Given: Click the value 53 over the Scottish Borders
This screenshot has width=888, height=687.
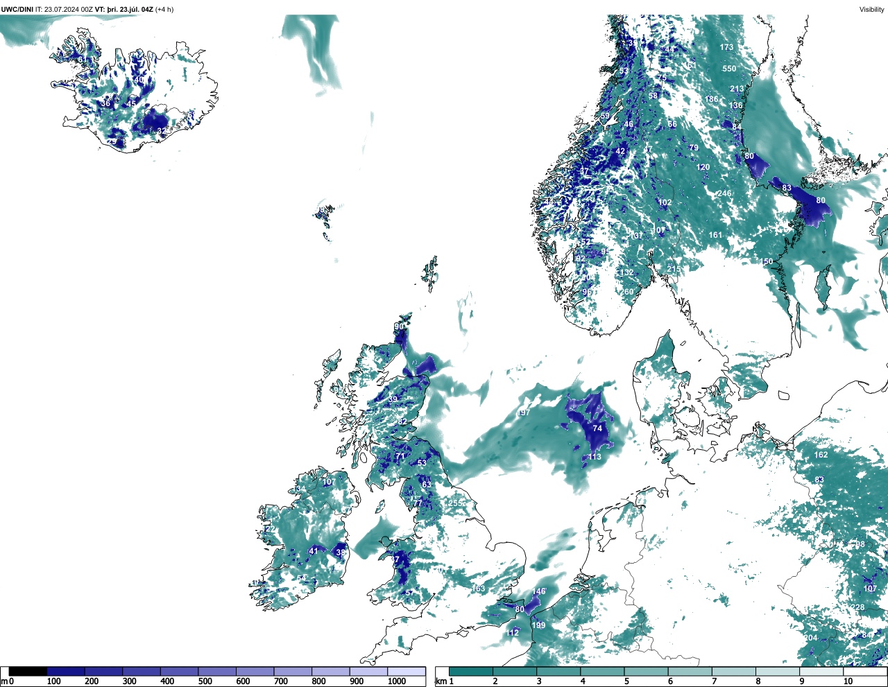Looking at the screenshot, I should coord(422,462).
